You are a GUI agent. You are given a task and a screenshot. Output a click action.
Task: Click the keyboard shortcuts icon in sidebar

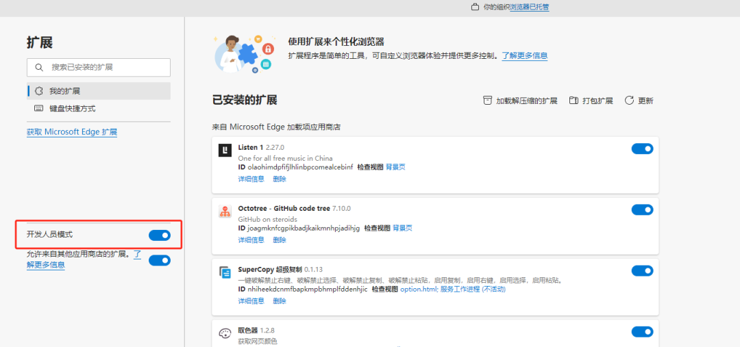click(x=38, y=109)
